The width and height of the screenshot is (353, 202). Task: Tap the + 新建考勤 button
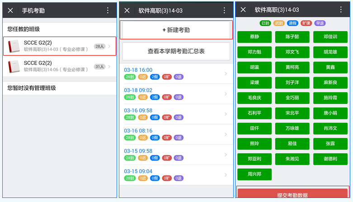click(x=176, y=30)
